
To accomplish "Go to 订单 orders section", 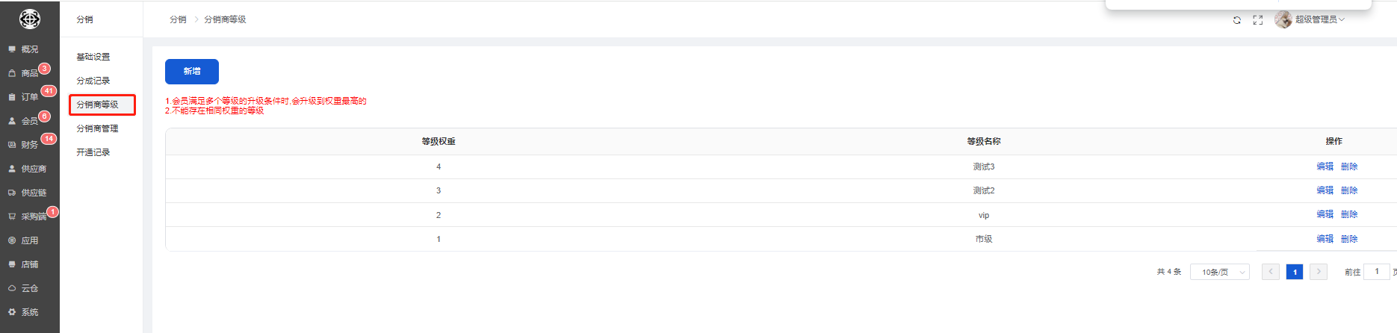I will pos(29,97).
